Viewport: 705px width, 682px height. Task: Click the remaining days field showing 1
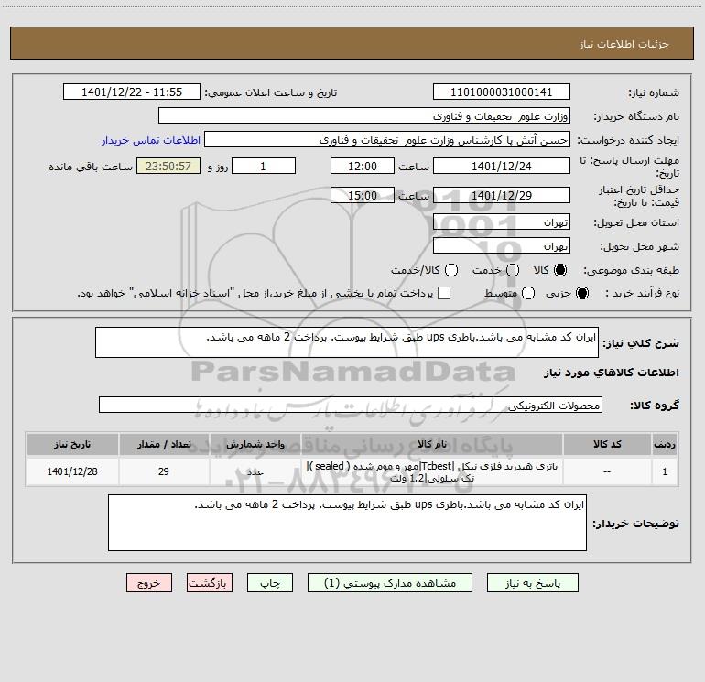pyautogui.click(x=264, y=166)
